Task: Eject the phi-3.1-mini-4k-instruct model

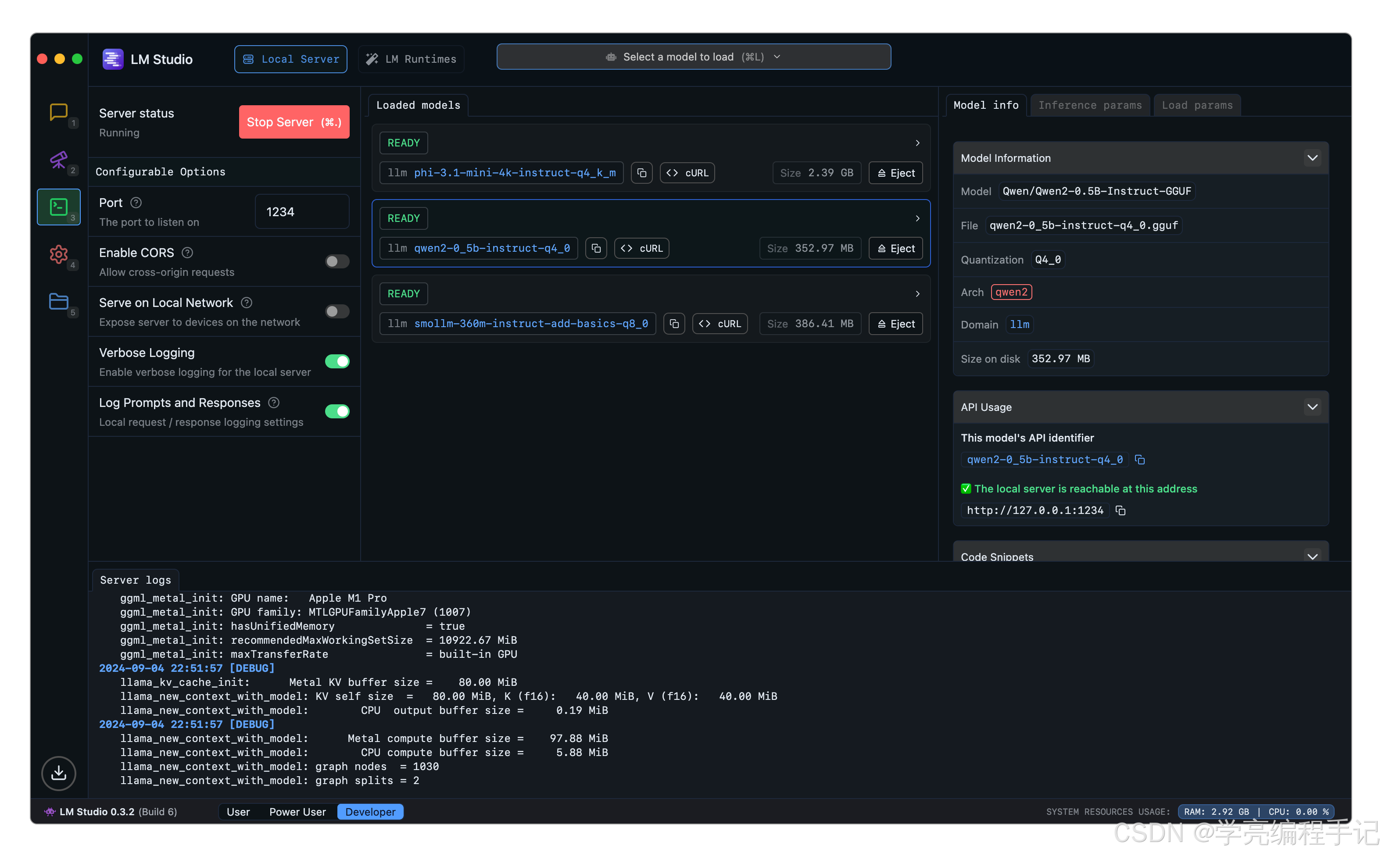Action: click(895, 173)
